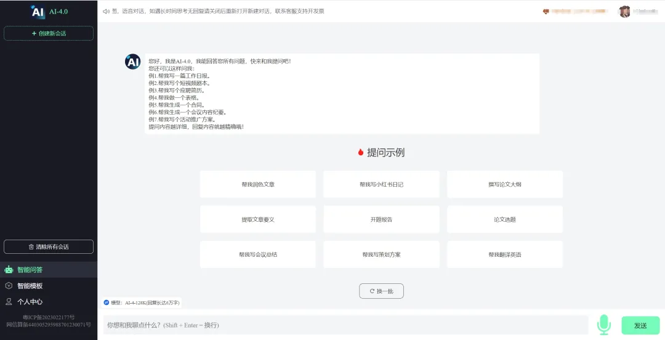Select the 开题报告 example card

(381, 219)
